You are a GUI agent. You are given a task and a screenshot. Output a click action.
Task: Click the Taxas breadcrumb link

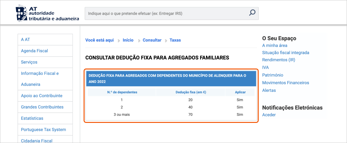(175, 40)
